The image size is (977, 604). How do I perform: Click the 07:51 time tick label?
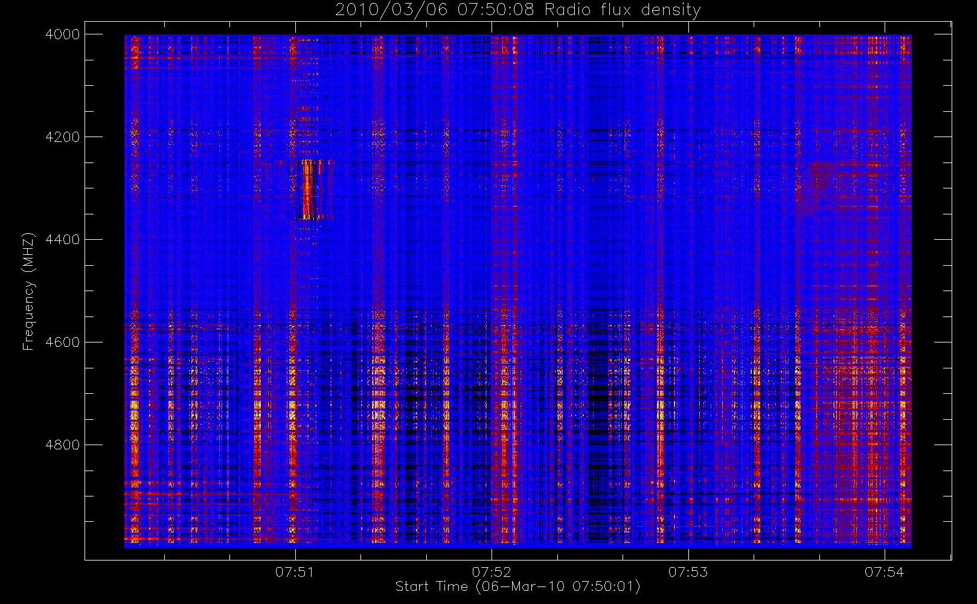coord(295,572)
